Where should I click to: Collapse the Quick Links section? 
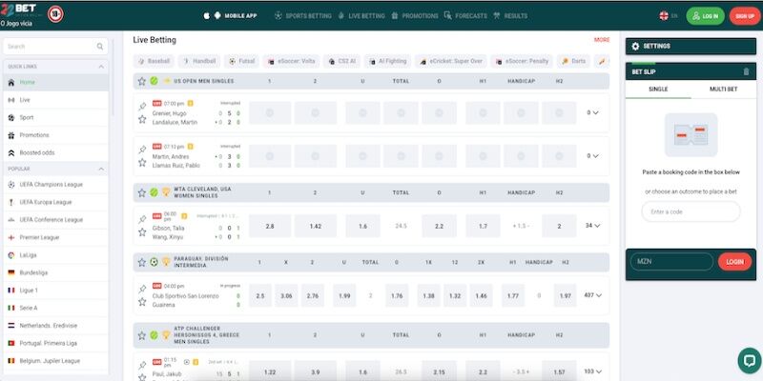click(102, 67)
